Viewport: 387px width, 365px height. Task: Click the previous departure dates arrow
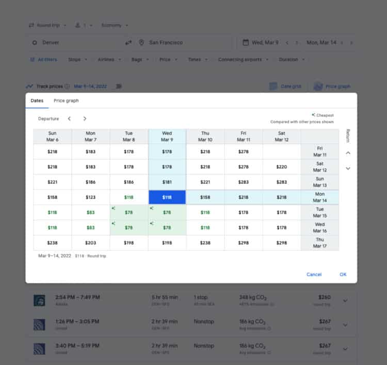(70, 119)
